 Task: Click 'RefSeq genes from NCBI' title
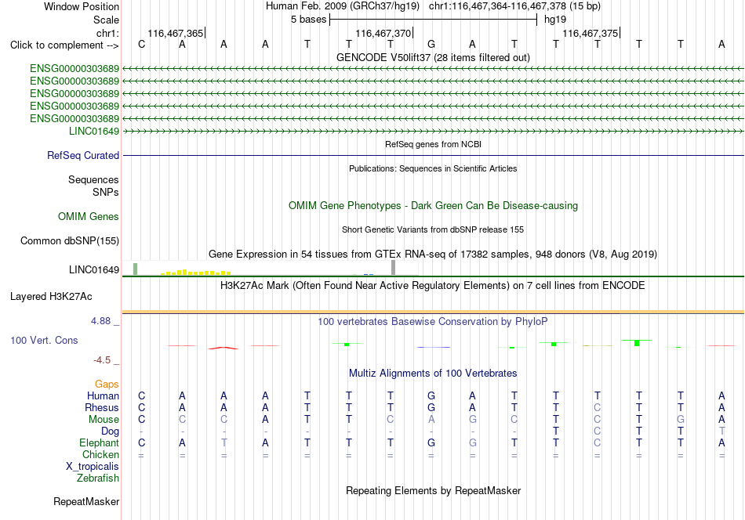point(433,144)
